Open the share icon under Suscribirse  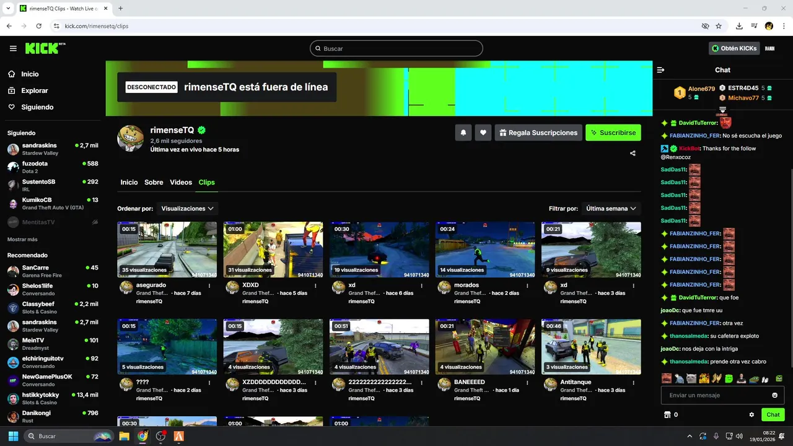[x=633, y=153]
